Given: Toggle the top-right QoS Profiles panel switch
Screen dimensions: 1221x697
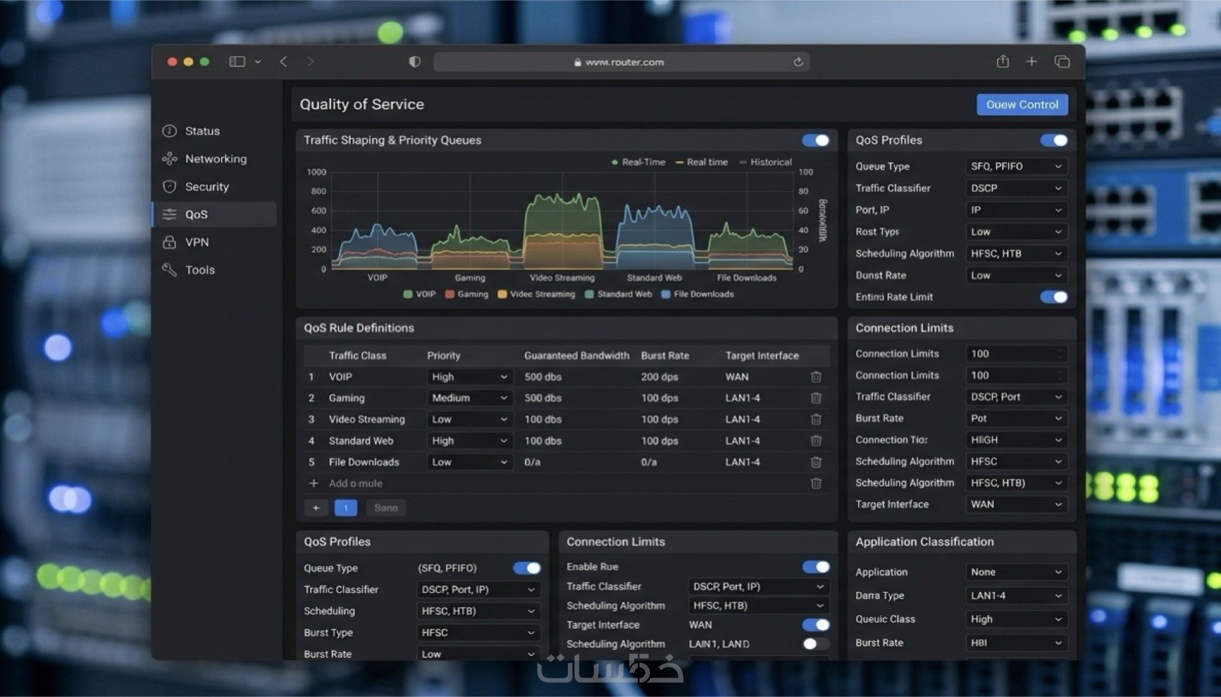Looking at the screenshot, I should click(x=1054, y=140).
